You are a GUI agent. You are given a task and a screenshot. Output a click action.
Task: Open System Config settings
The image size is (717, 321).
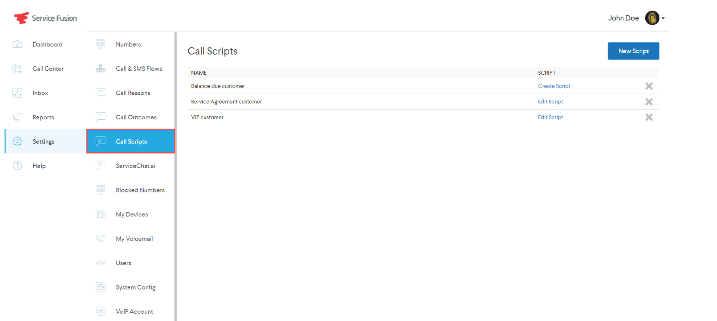coord(131,287)
